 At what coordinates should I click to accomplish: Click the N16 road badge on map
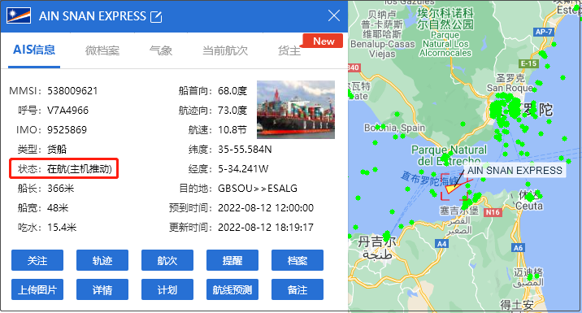tap(493, 212)
